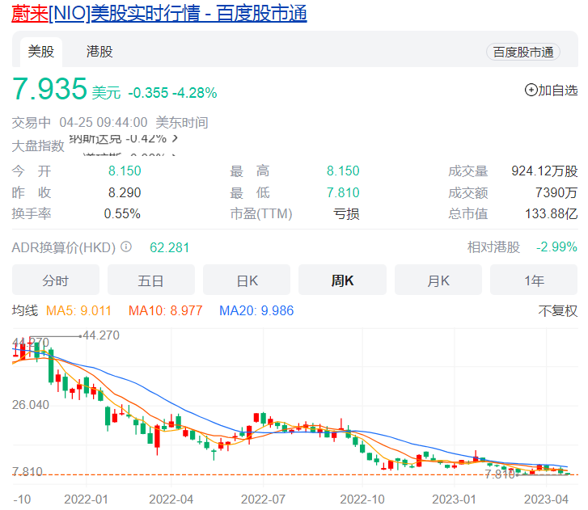The width and height of the screenshot is (588, 510).
Task: Click the info icon beside ADR换算价(HKD)
Action: 126,247
